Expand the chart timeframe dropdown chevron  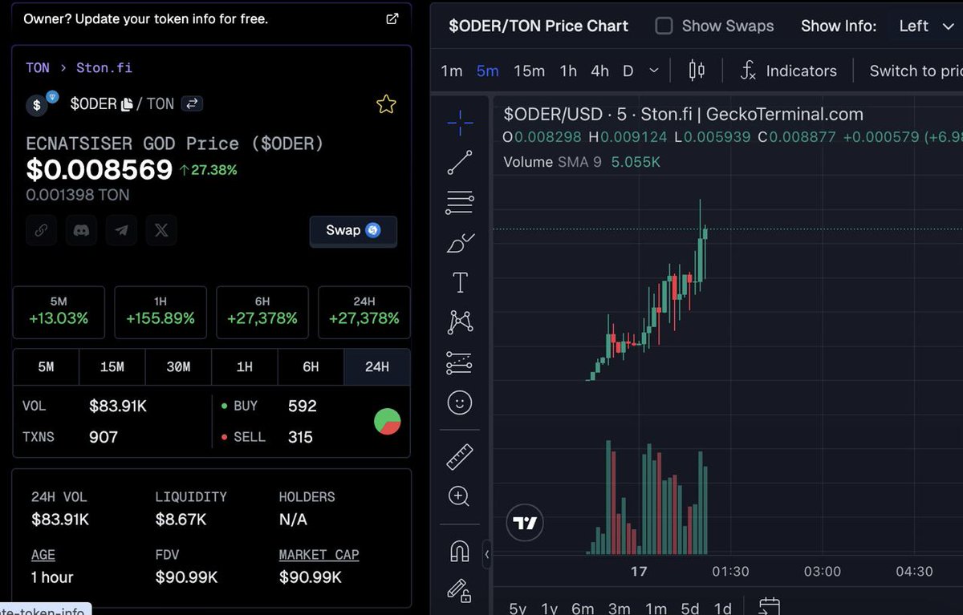pyautogui.click(x=653, y=71)
